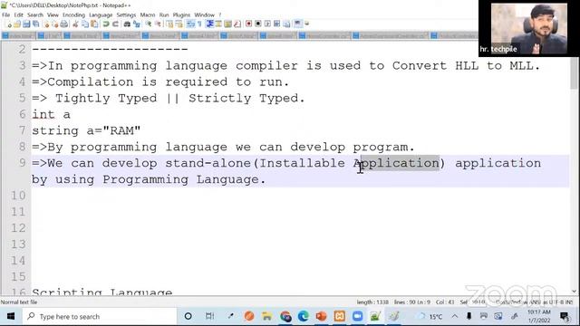Toggle Show All Characters pilcrow icon

(199, 24)
